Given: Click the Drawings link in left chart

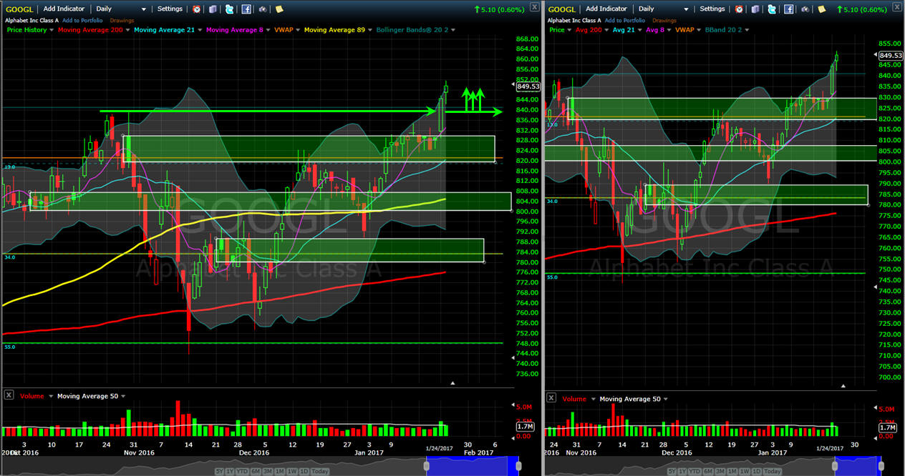Looking at the screenshot, I should tap(122, 21).
